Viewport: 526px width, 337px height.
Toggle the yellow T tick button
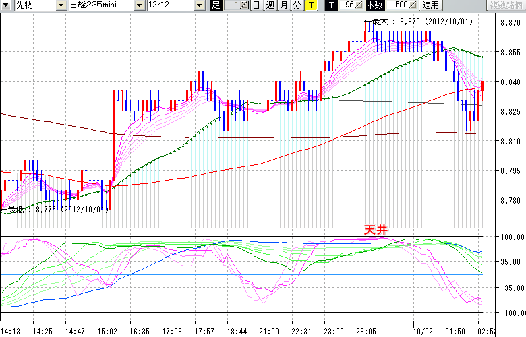pos(311,5)
